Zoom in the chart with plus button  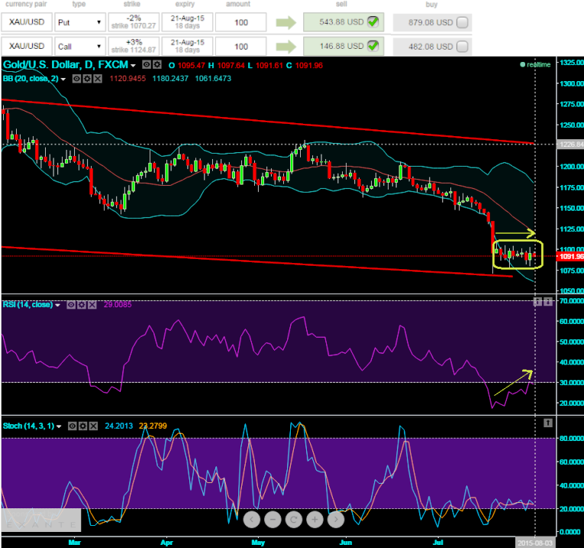point(314,520)
